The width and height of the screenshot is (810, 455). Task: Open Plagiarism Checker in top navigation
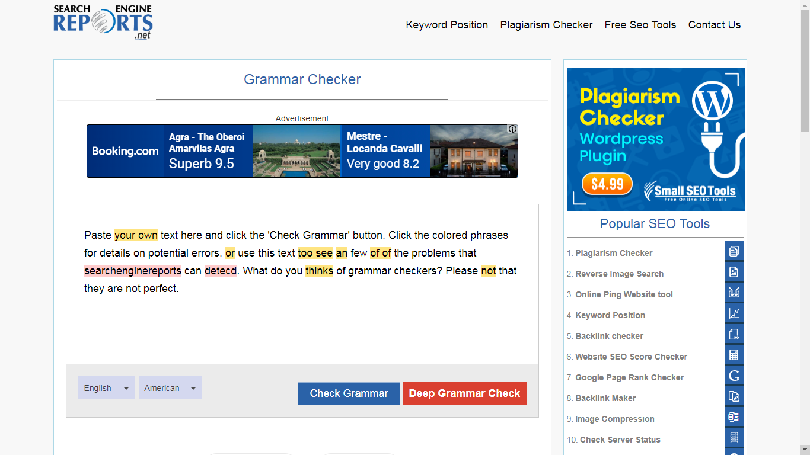coord(547,25)
